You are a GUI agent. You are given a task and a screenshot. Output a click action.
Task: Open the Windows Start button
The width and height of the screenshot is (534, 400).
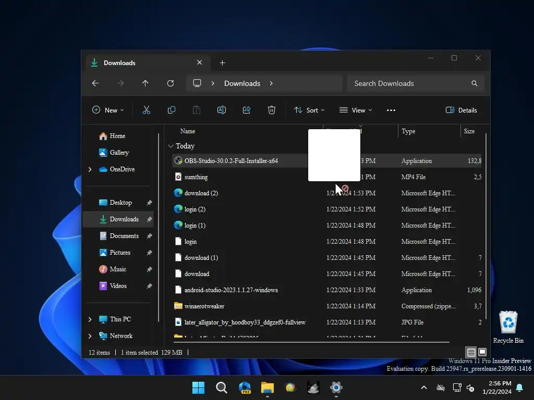tap(198, 387)
